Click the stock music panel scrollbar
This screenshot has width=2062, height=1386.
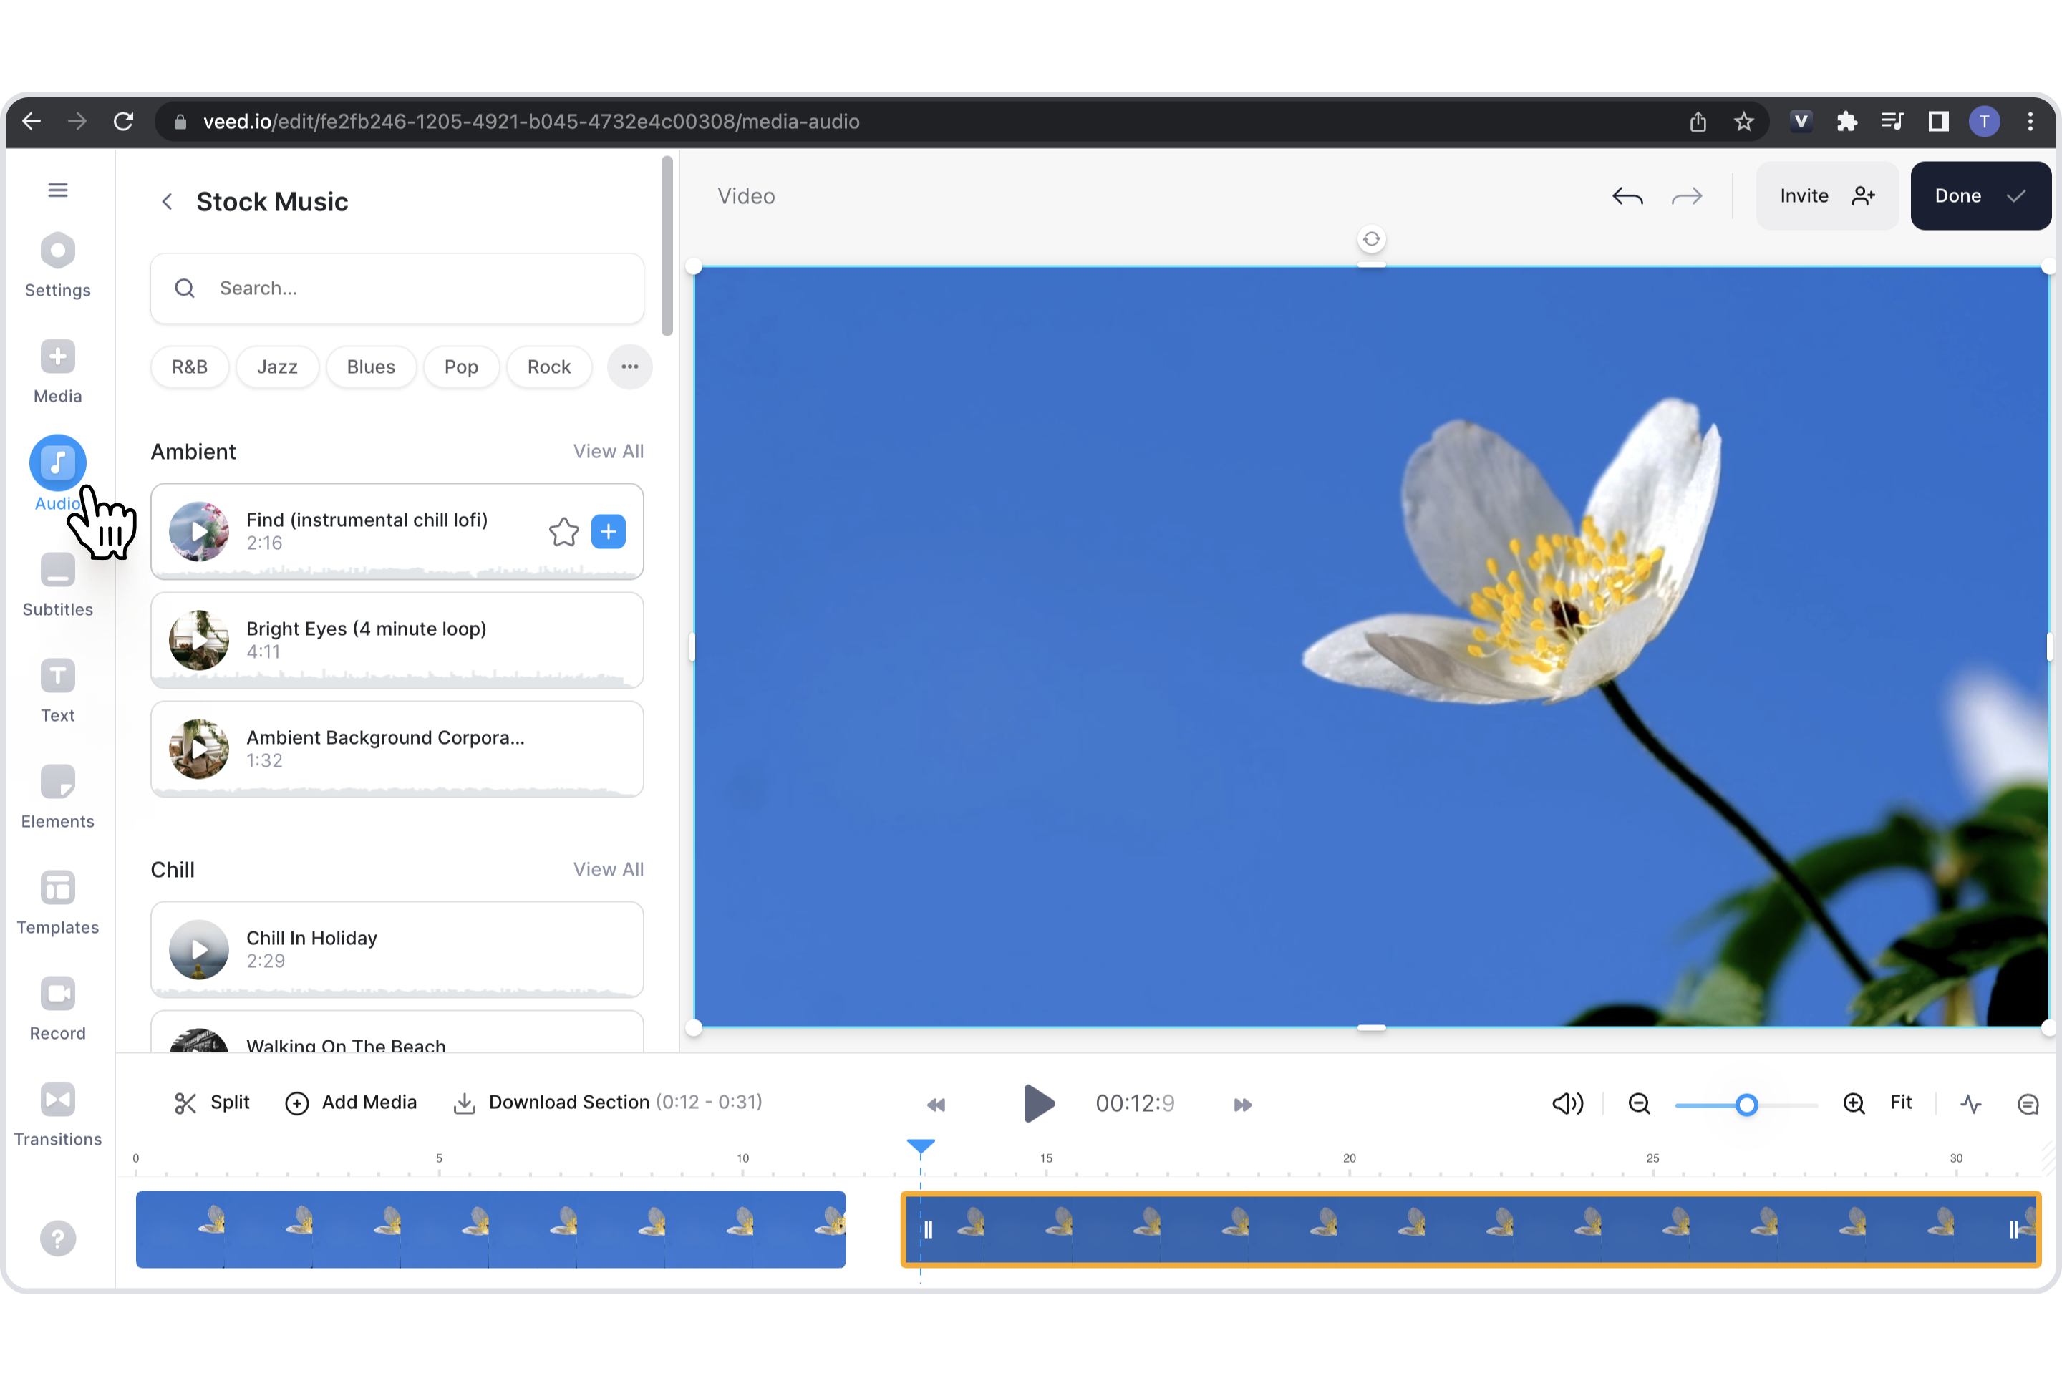[x=667, y=246]
